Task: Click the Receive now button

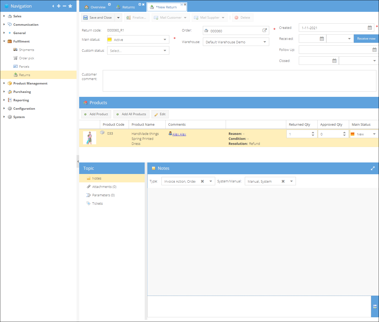Action: coord(366,39)
